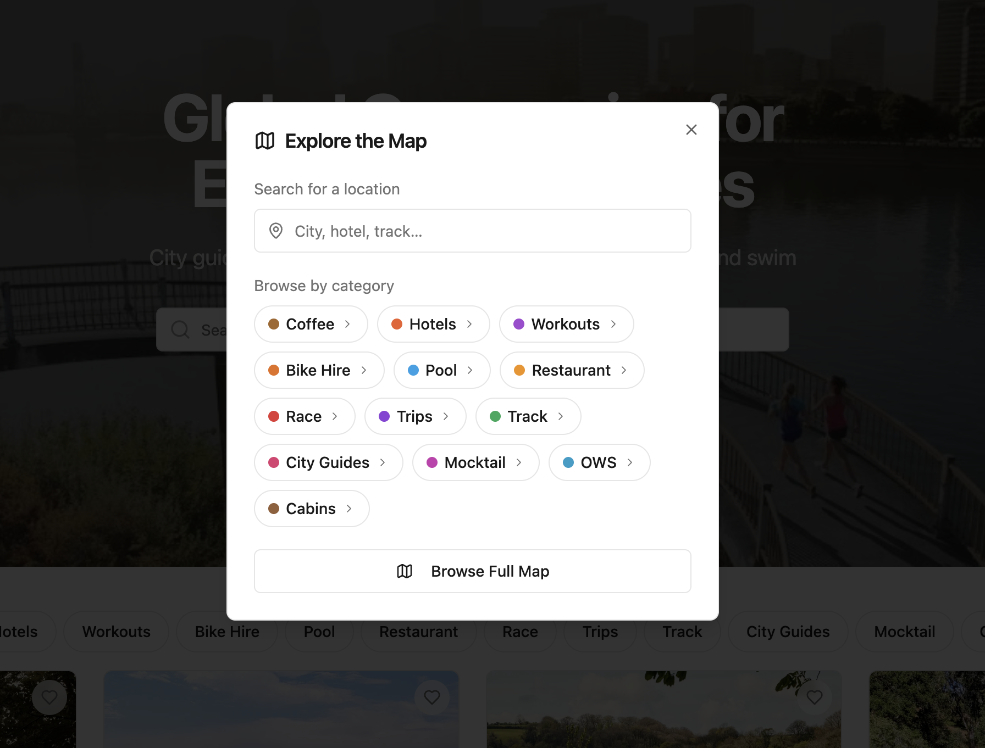Close the Explore the Map dialog
Image resolution: width=985 pixels, height=748 pixels.
point(691,130)
